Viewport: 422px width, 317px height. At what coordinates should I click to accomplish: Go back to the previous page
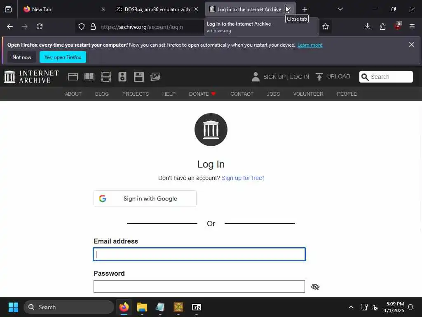10,26
